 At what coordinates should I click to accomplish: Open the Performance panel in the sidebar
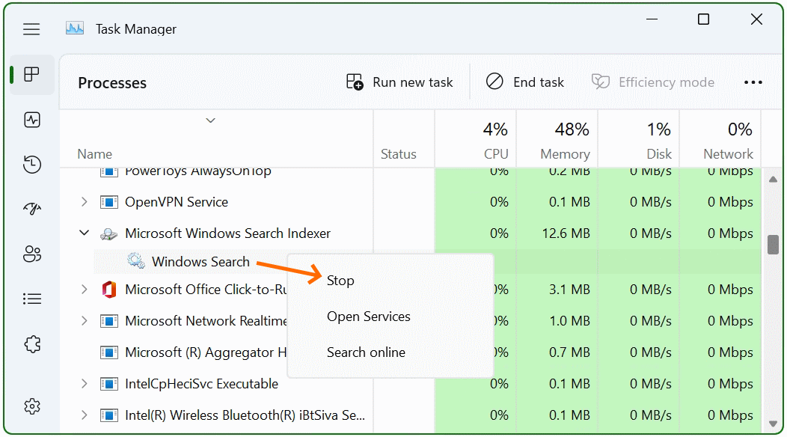tap(31, 120)
